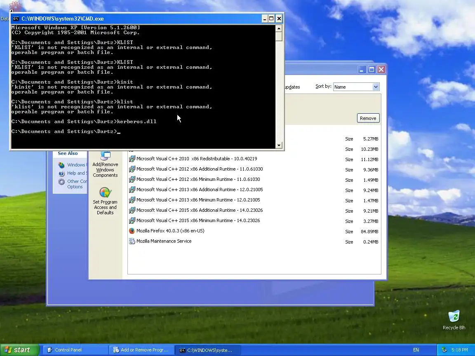Select Visual C++ 2013 x86 Minimum Runtime entry

point(254,200)
